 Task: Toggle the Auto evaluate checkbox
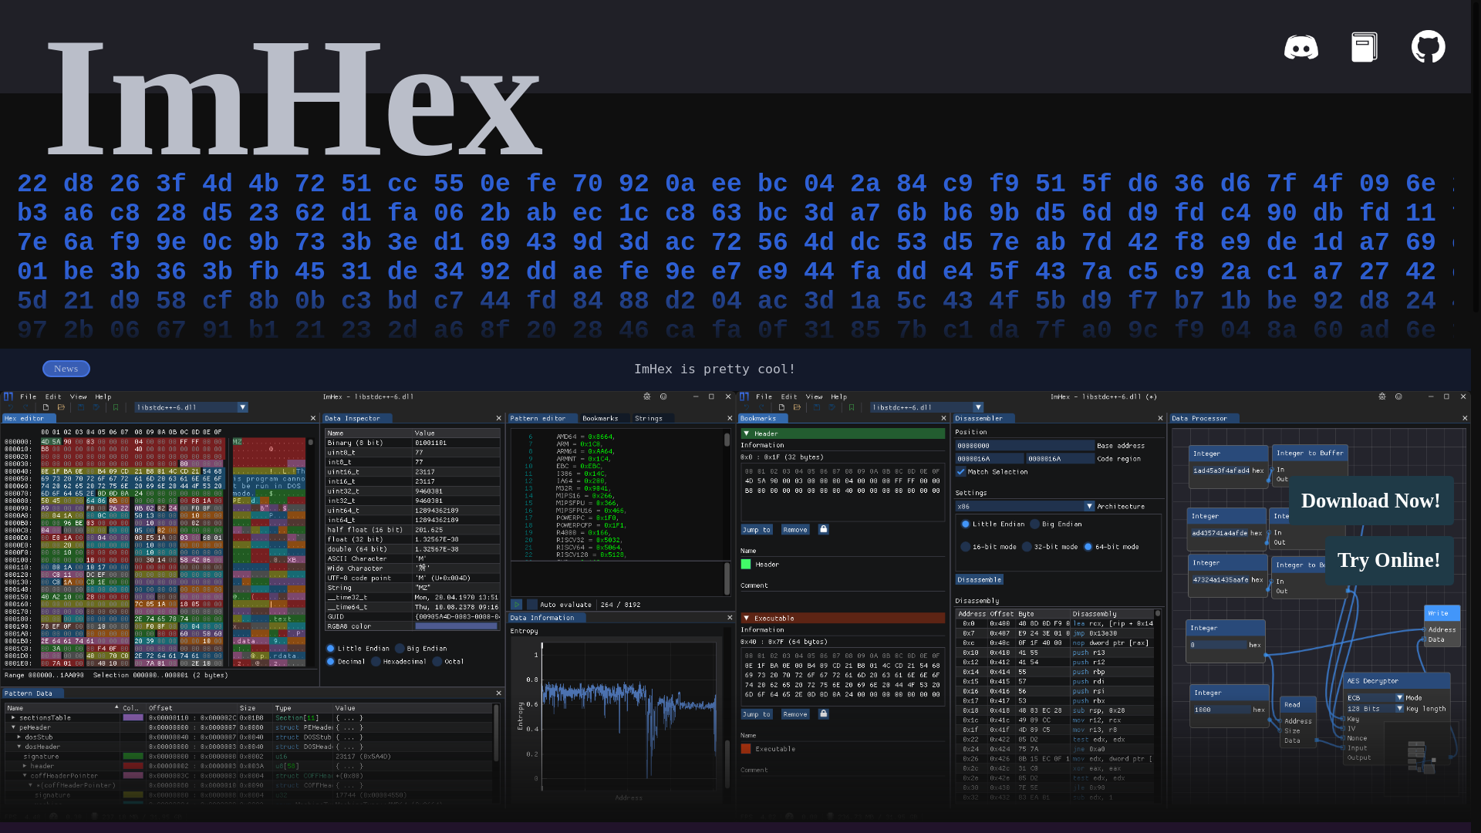pyautogui.click(x=532, y=605)
